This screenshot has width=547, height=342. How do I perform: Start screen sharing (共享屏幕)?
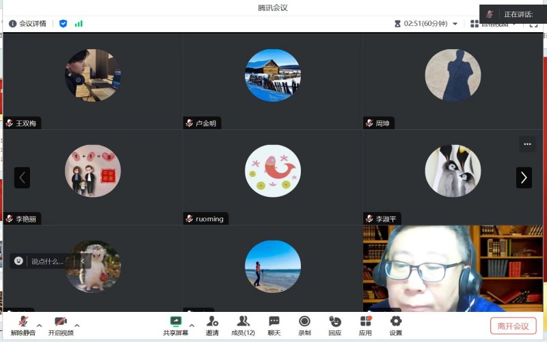pyautogui.click(x=176, y=324)
